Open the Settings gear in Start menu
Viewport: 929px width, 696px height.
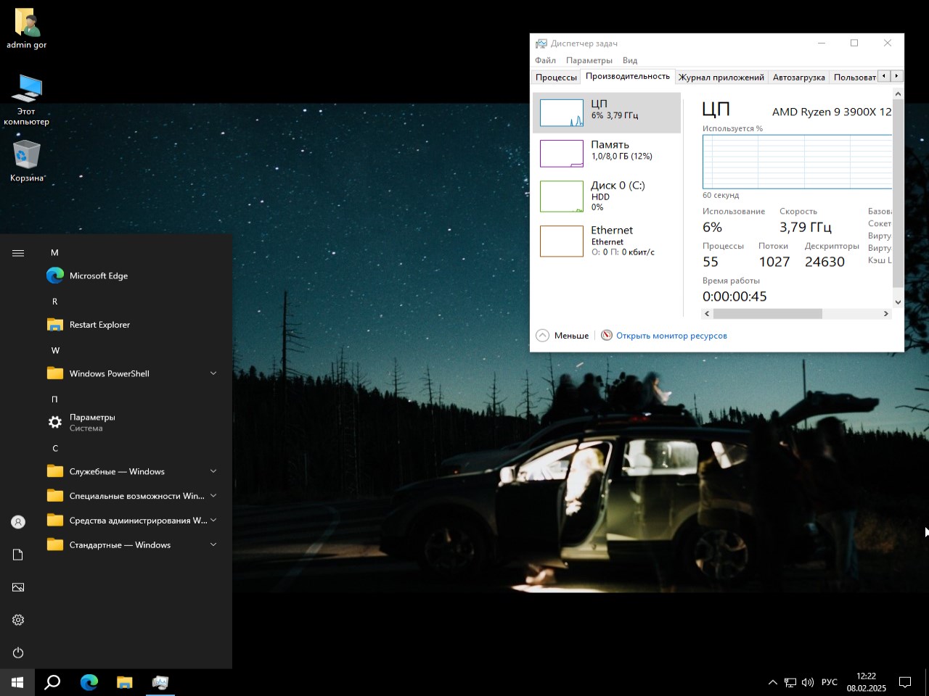tap(17, 619)
